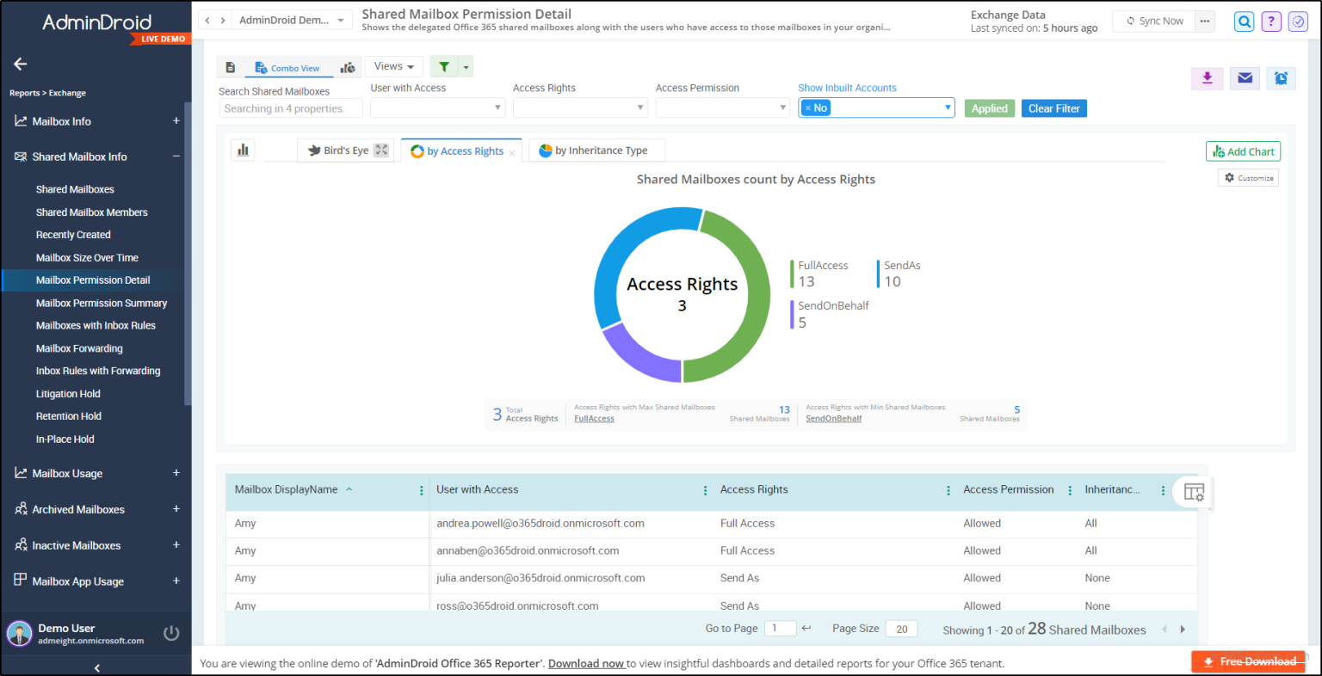
Task: Open the User with Access dropdown
Action: click(x=437, y=107)
